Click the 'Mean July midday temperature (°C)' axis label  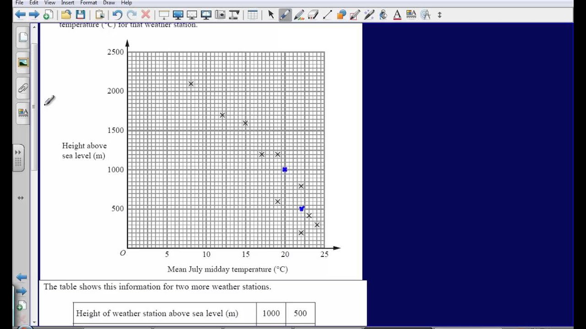click(x=228, y=269)
